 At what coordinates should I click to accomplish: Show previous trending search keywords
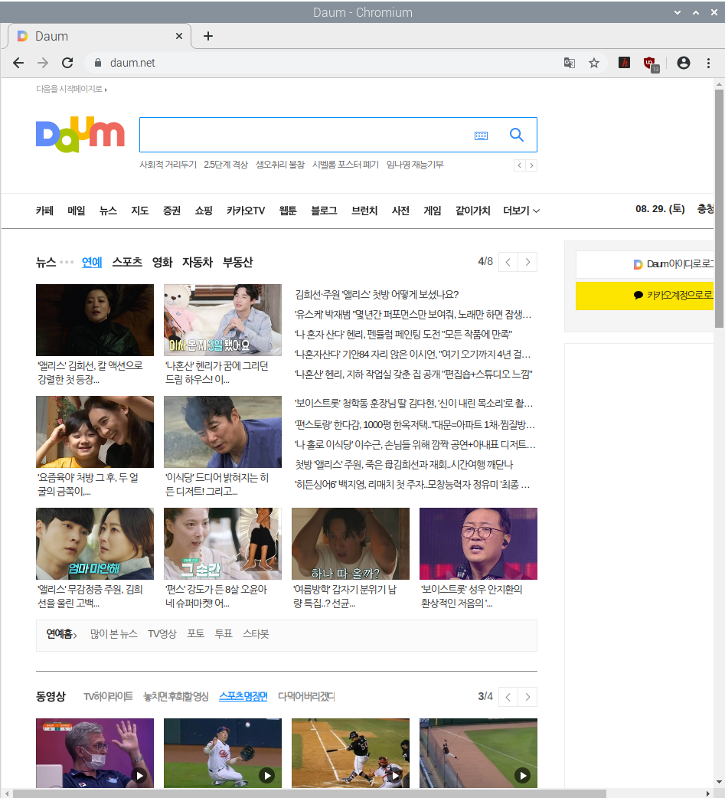point(520,165)
